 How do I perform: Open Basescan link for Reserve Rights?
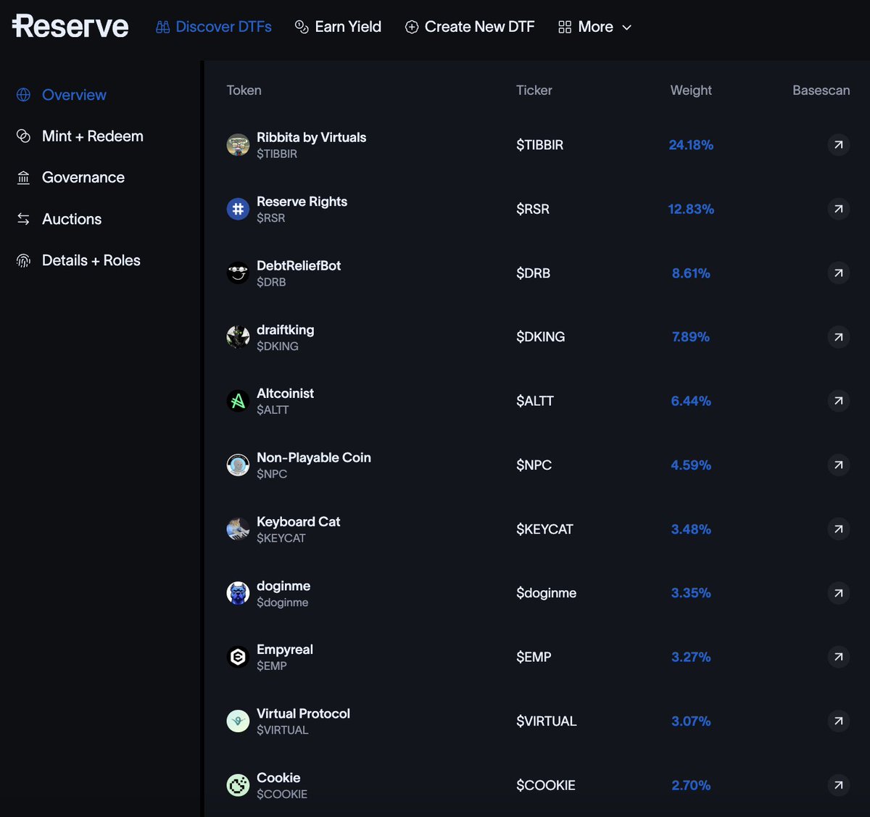point(838,209)
